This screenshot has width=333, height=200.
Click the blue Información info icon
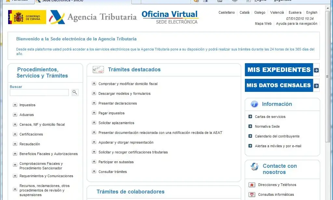[x=254, y=104]
